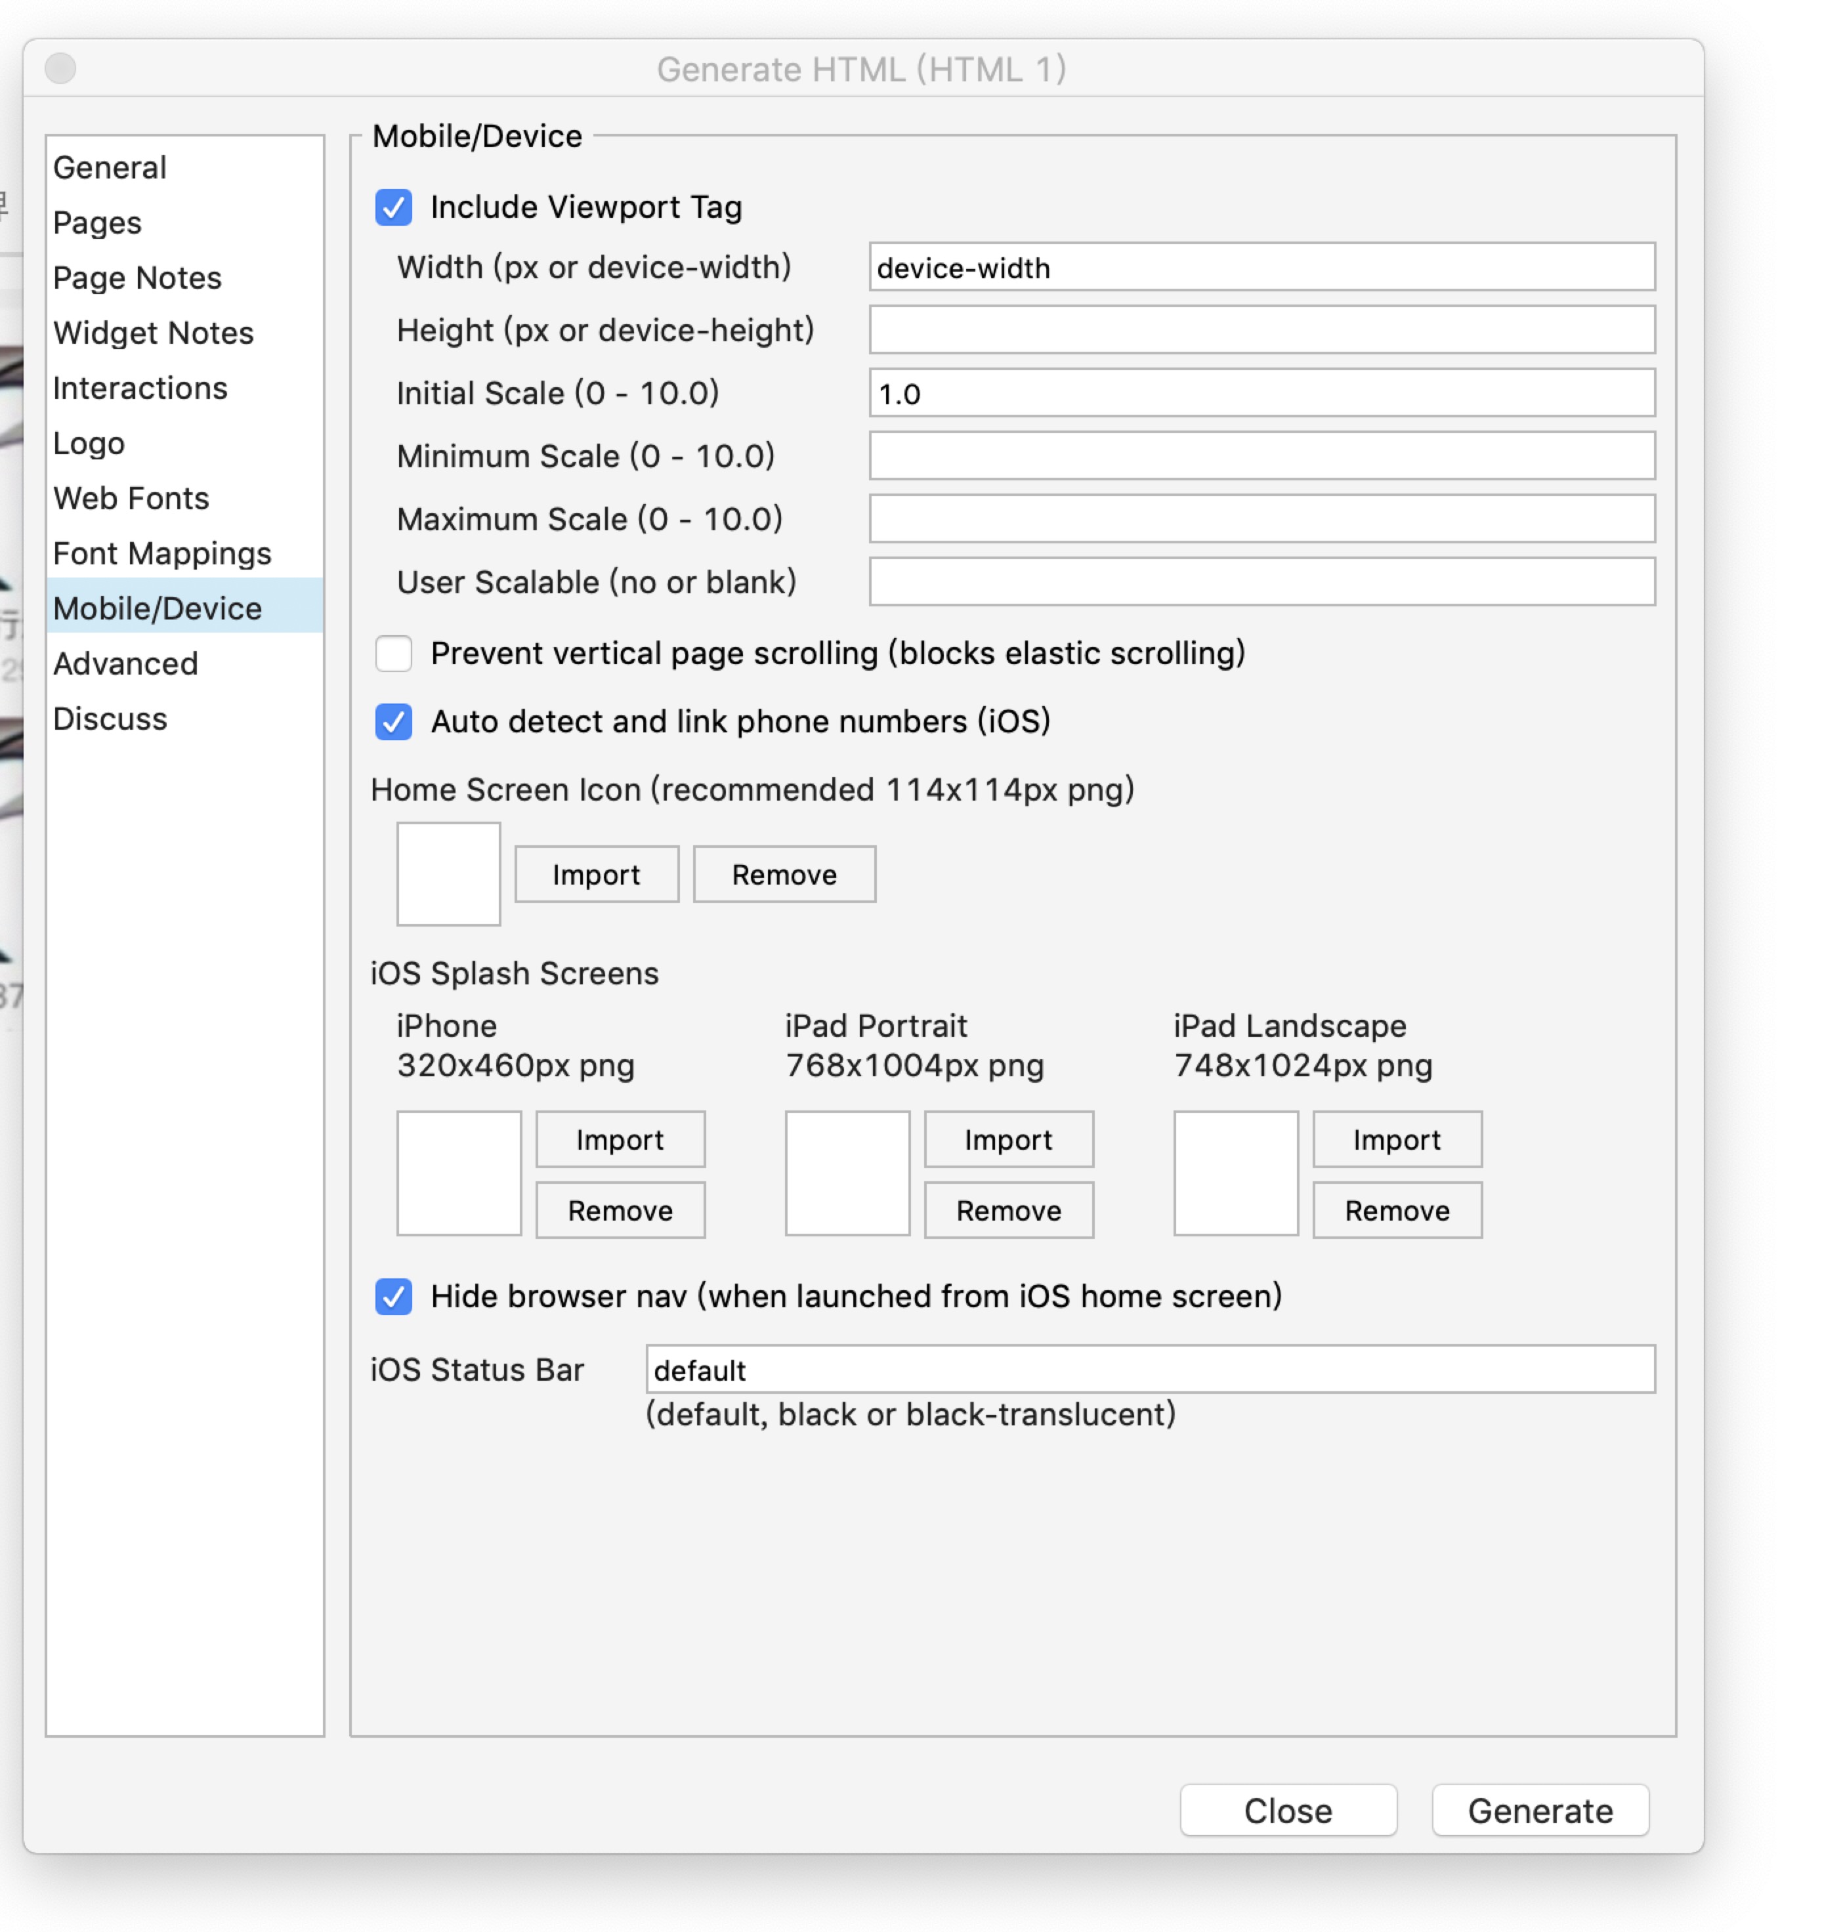Focus the iOS Status Bar field
Viewport: 1843px width, 1932px height.
[1149, 1369]
